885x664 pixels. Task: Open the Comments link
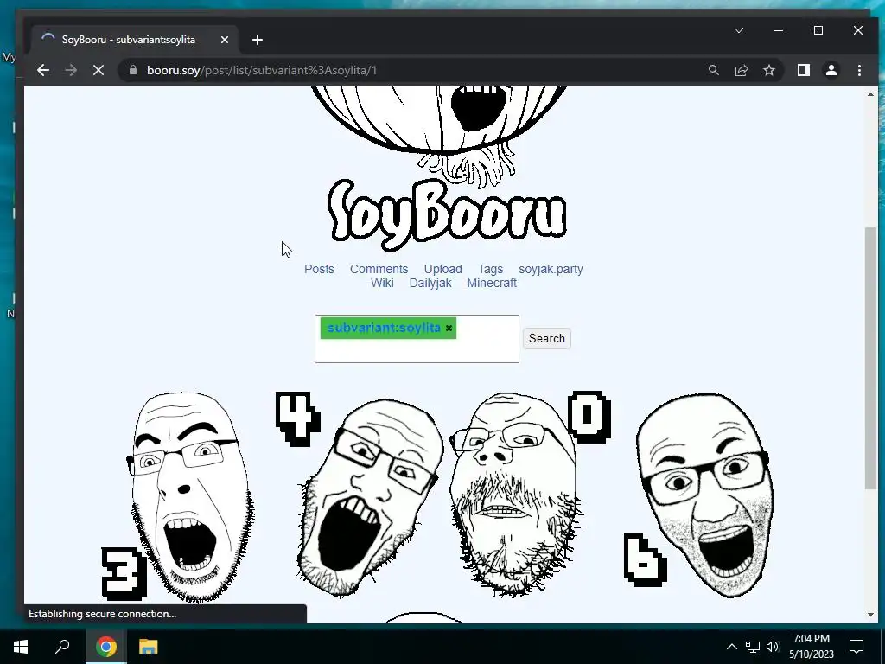(x=379, y=270)
